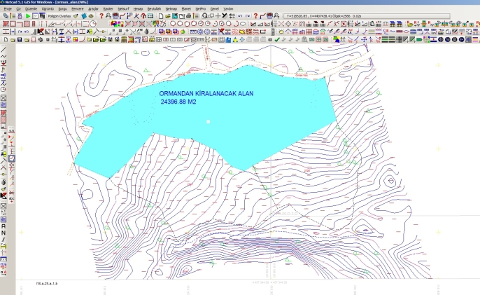The width and height of the screenshot is (480, 295).
Task: Select the ORMANDAN KİRALANACAK ALAN text label
Action: tap(205, 94)
